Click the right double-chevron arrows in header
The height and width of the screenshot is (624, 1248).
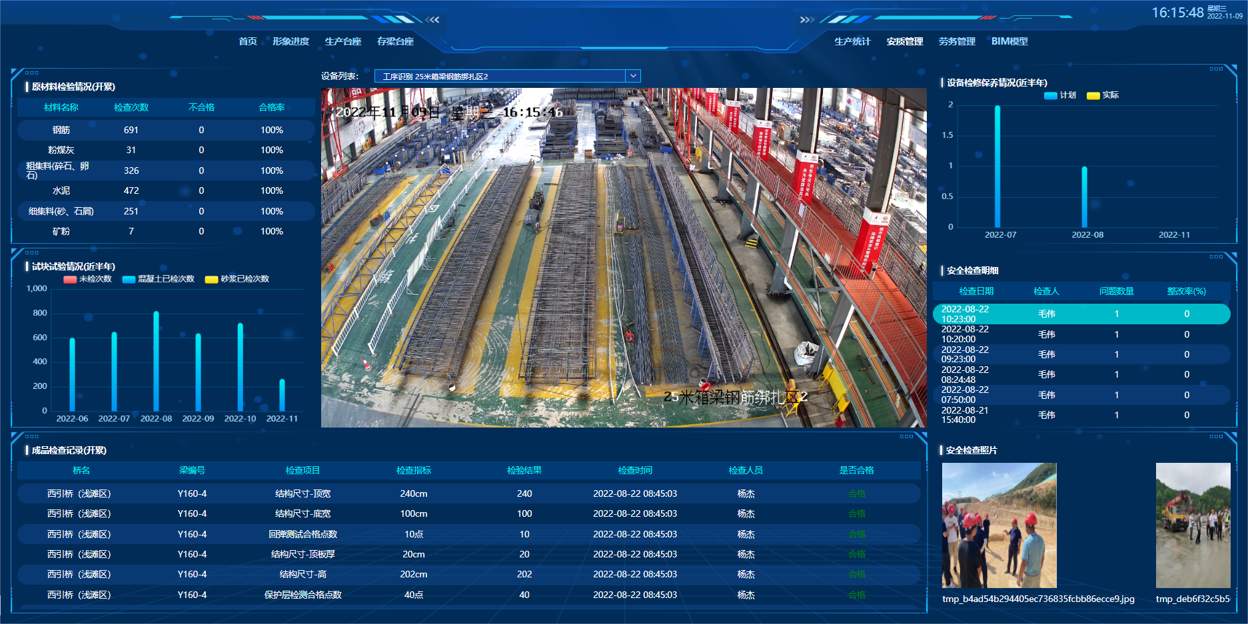807,19
